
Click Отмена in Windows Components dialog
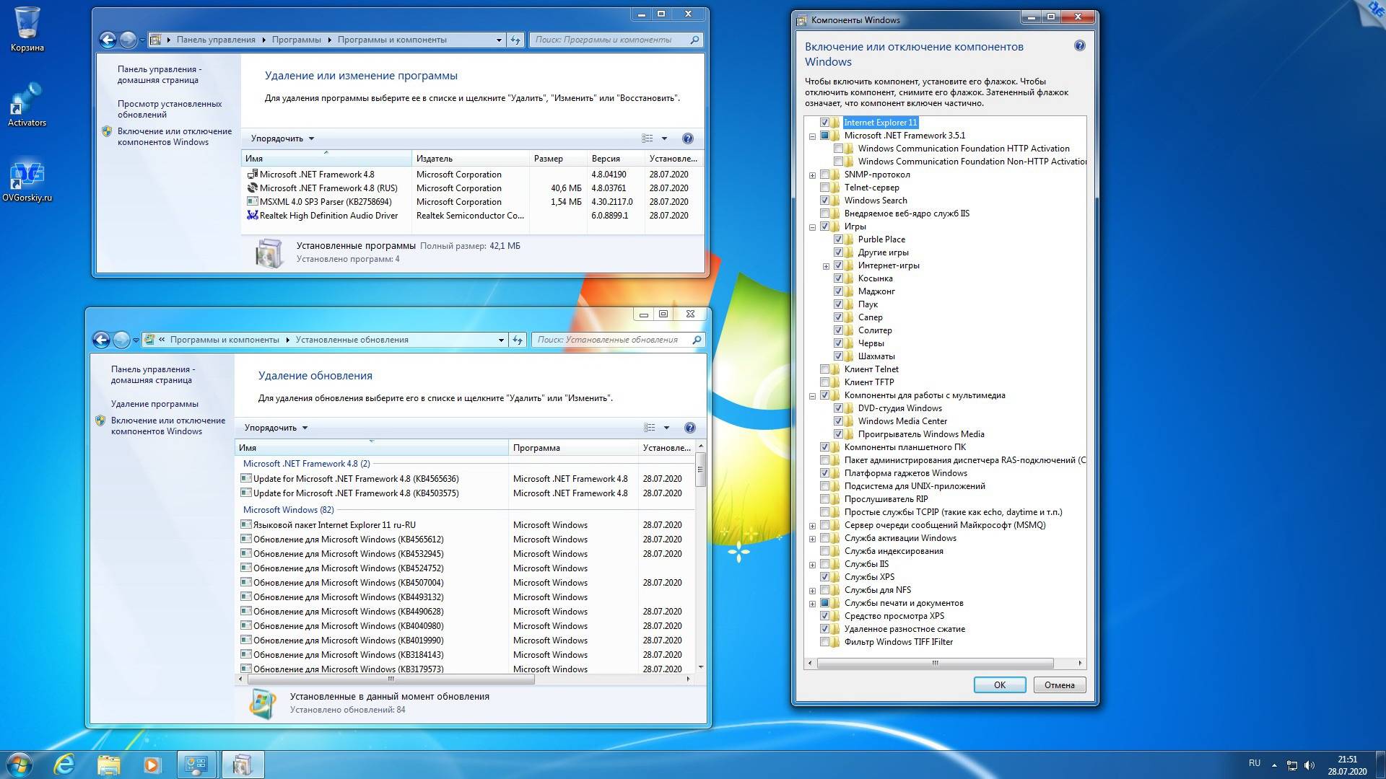pos(1059,685)
